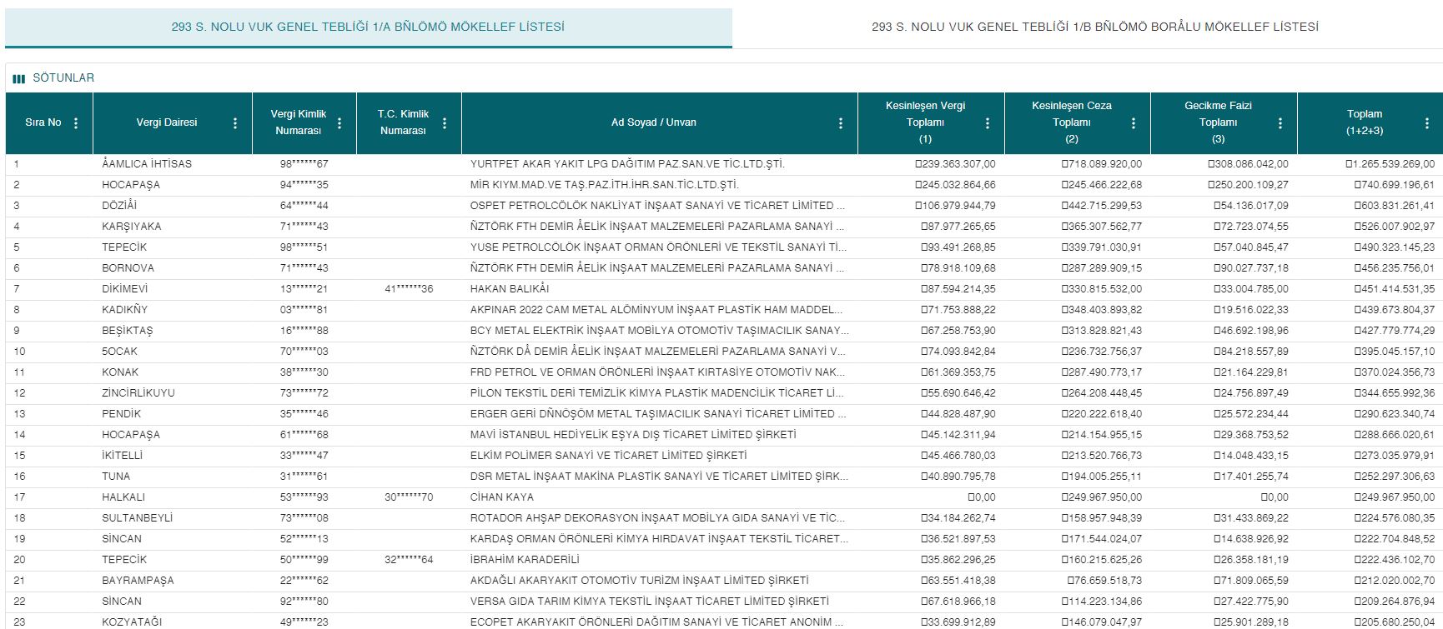Click the KONAK tax office cell

click(x=120, y=372)
